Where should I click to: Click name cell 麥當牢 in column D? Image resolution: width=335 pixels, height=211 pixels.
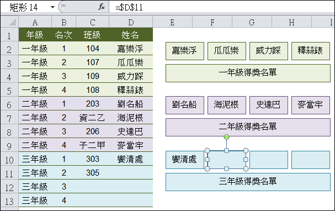[131, 145]
